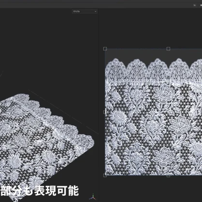
Task: Click the top-center transform handle of the lace texture
Action: 168,49
